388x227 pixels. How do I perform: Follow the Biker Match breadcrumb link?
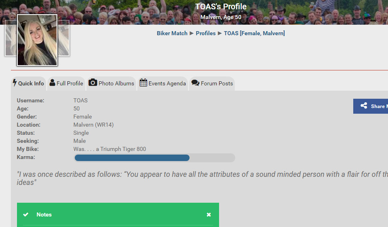[x=172, y=33]
